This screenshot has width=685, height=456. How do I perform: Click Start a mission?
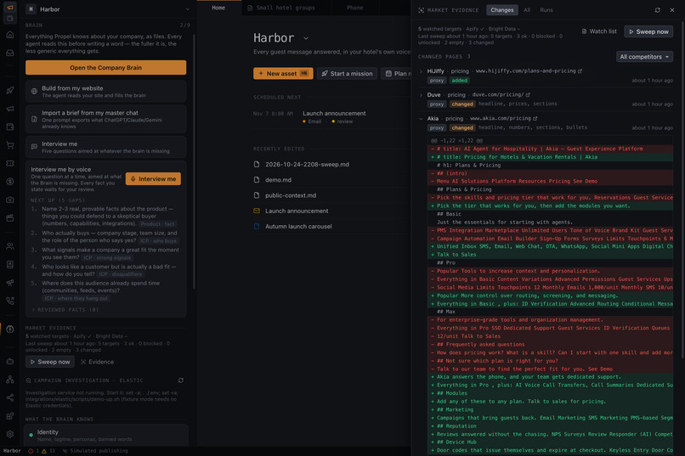click(347, 74)
